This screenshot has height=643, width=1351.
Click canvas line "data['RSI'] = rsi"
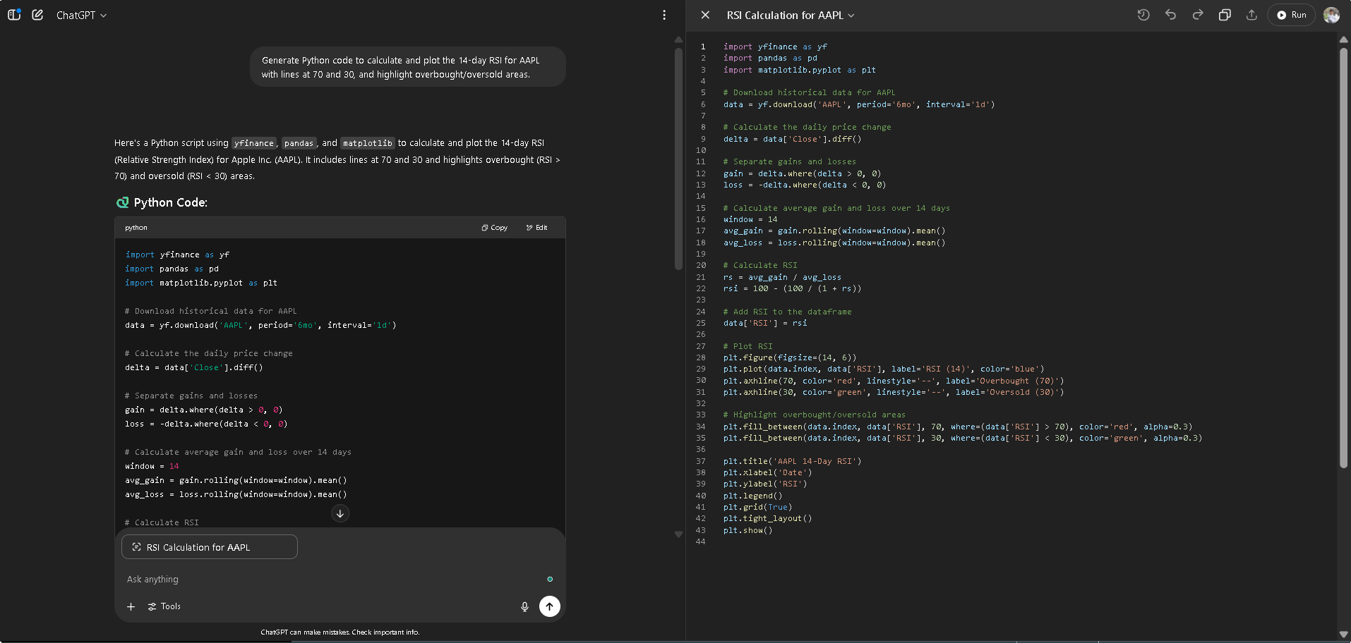[765, 323]
